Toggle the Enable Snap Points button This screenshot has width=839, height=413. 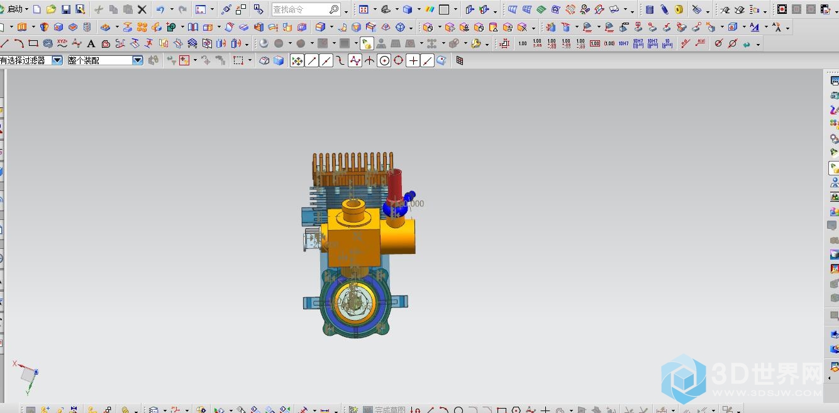click(x=297, y=60)
